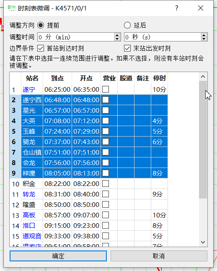The width and height of the screenshot is (217, 271).
Task: Click the 10分 stop time for 高板
Action: (x=160, y=215)
